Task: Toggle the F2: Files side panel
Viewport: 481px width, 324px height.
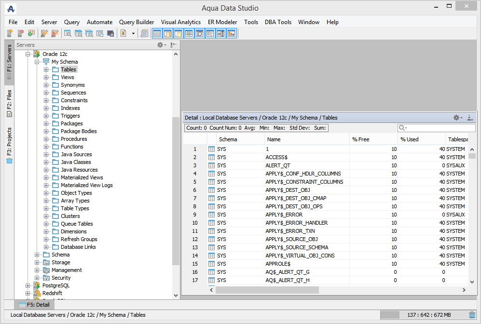Action: [9, 103]
